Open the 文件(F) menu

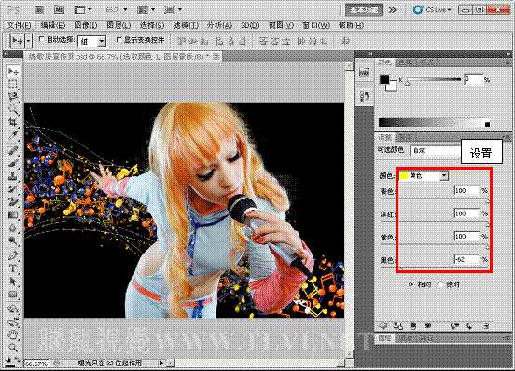20,25
